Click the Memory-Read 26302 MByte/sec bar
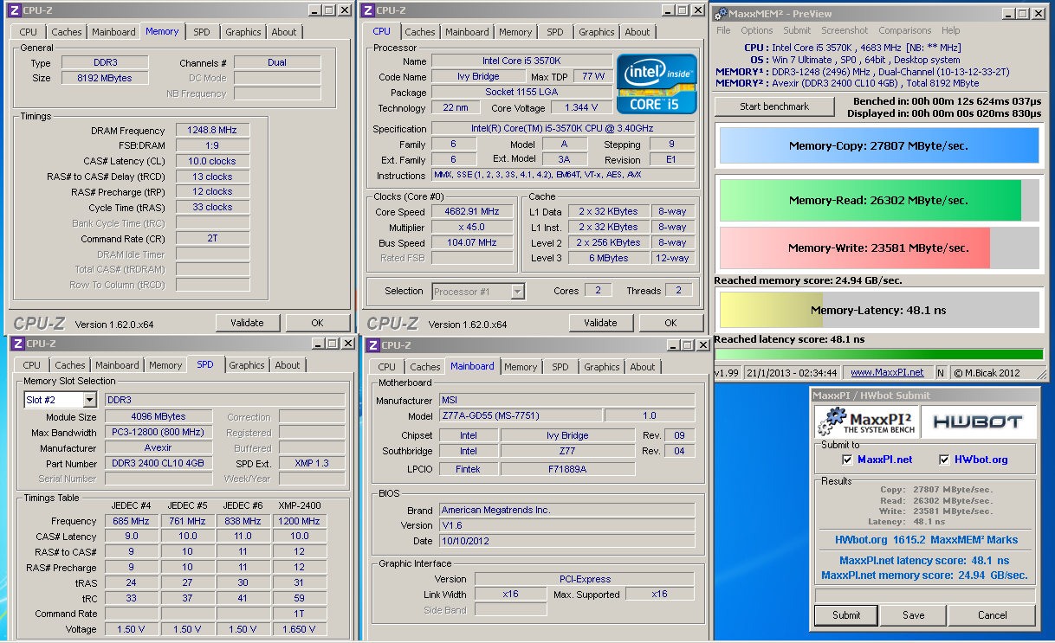Viewport: 1055px width, 643px height. pos(878,200)
